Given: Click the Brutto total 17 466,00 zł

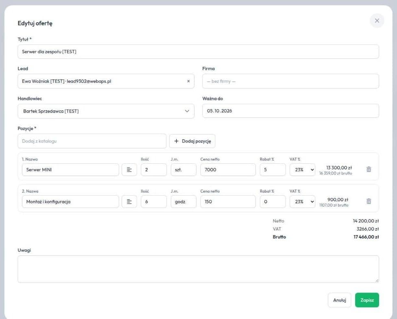Looking at the screenshot, I should coord(366,237).
